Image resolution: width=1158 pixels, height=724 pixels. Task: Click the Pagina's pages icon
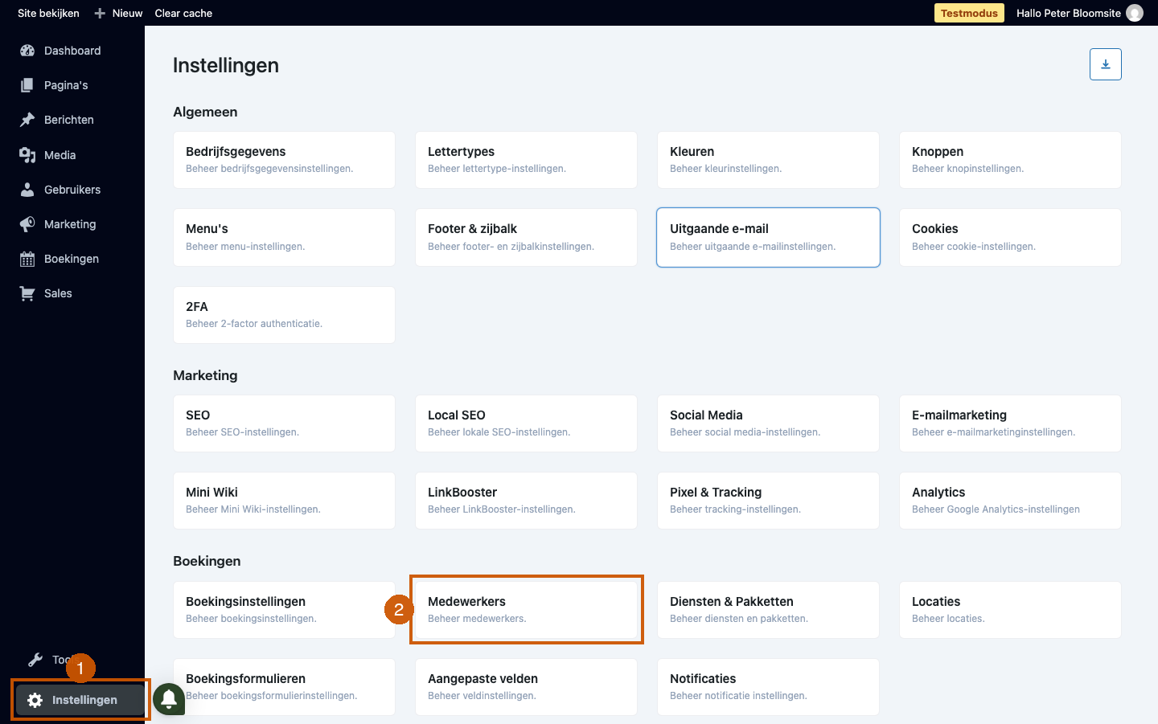[27, 85]
